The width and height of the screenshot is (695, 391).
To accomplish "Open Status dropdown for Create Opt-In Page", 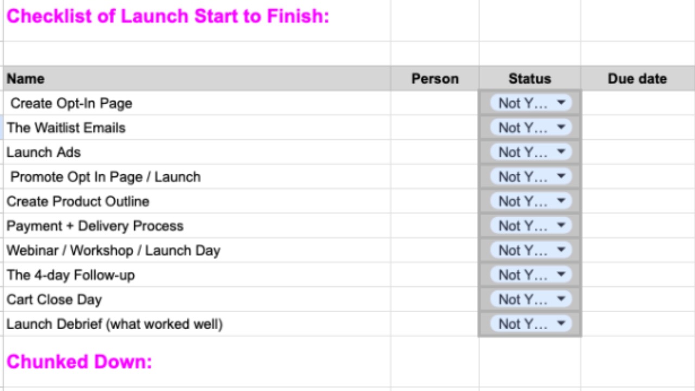I will coord(530,103).
